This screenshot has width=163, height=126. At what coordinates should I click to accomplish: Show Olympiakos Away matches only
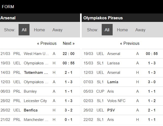pos(140,30)
